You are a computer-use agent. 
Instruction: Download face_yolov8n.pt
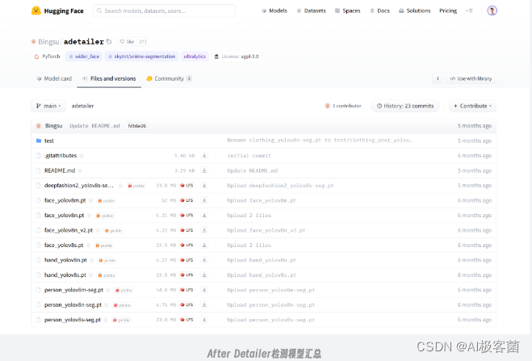tap(204, 216)
